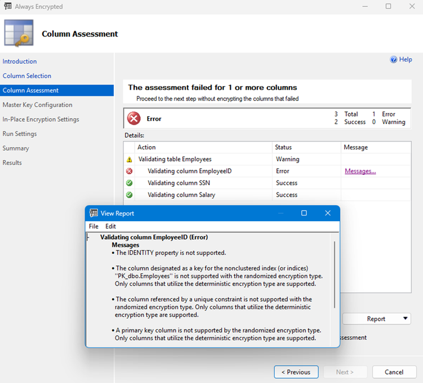Click the '2 Success' count in summary
This screenshot has width=423, height=383.
click(x=350, y=122)
